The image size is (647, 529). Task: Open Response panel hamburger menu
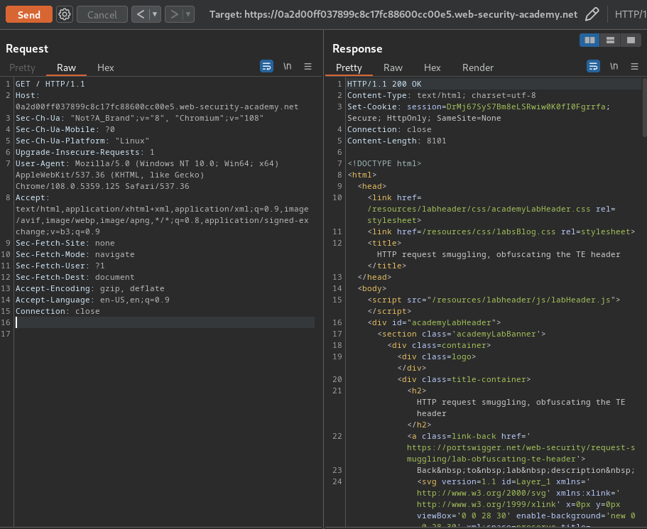pos(635,66)
